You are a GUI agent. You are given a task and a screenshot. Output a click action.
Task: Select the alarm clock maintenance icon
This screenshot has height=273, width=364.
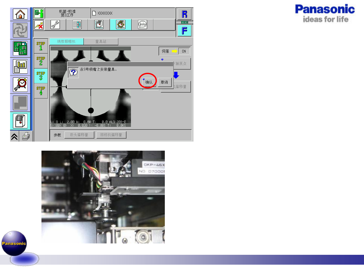click(20, 85)
